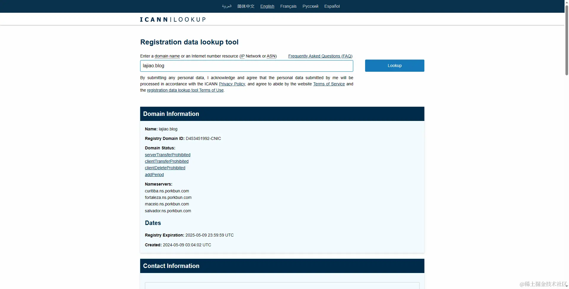The image size is (569, 289).
Task: Open the ICANN LOOKUP logo home link
Action: (x=173, y=20)
